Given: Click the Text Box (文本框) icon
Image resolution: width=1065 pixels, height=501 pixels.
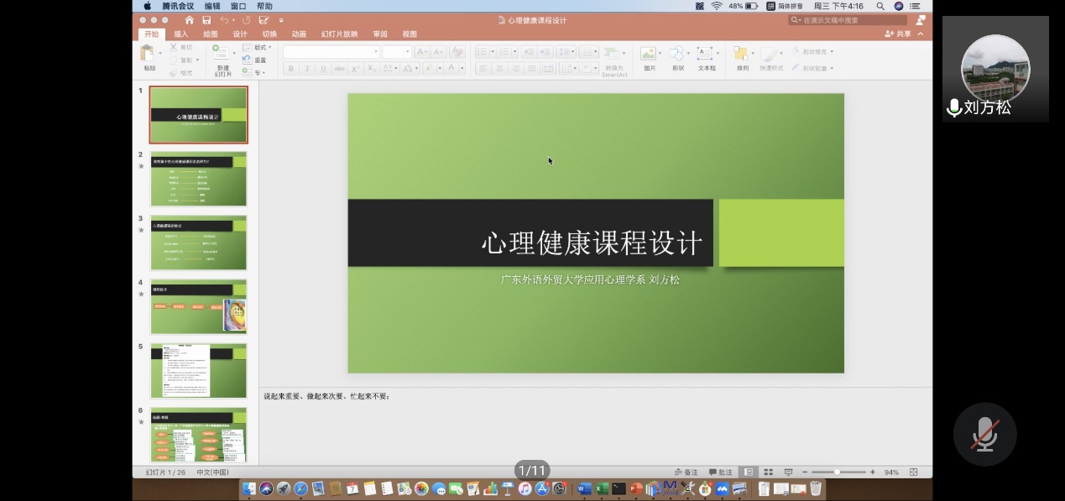Looking at the screenshot, I should (706, 55).
